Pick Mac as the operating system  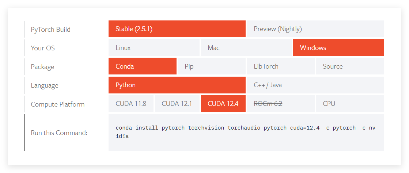pyautogui.click(x=246, y=47)
